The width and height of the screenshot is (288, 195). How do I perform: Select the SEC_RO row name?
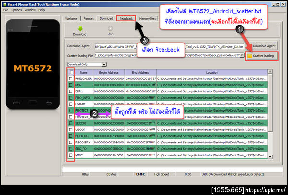pos(81,149)
